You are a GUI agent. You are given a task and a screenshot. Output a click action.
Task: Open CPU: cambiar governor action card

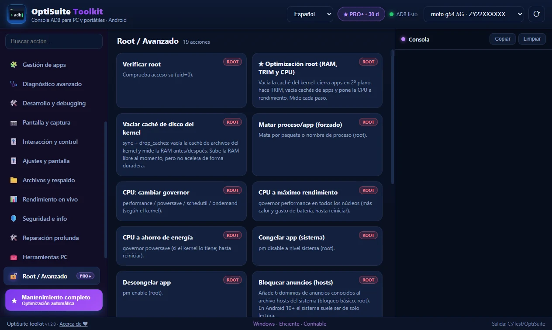coord(181,201)
